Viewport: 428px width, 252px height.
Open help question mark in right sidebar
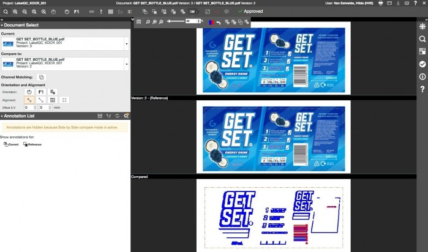pyautogui.click(x=422, y=89)
